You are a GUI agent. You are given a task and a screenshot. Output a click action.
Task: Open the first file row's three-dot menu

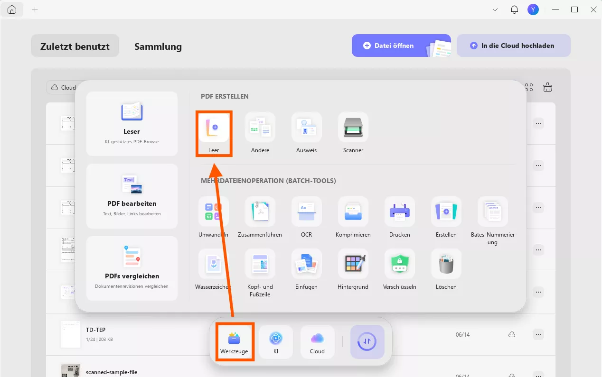[x=538, y=123]
